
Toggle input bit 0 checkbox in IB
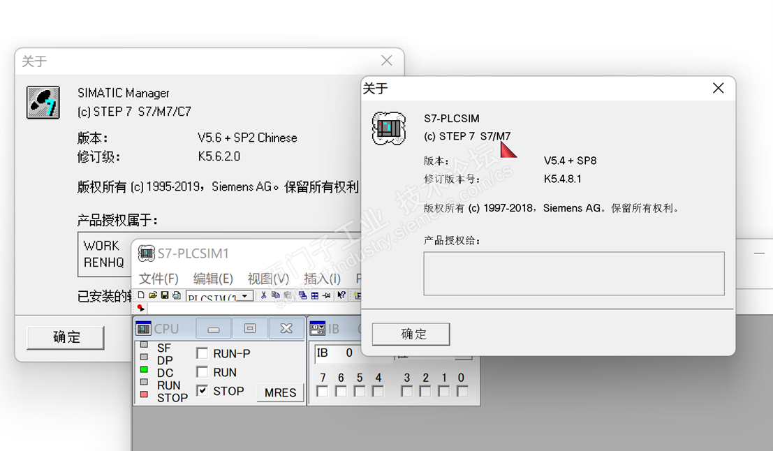pyautogui.click(x=462, y=391)
